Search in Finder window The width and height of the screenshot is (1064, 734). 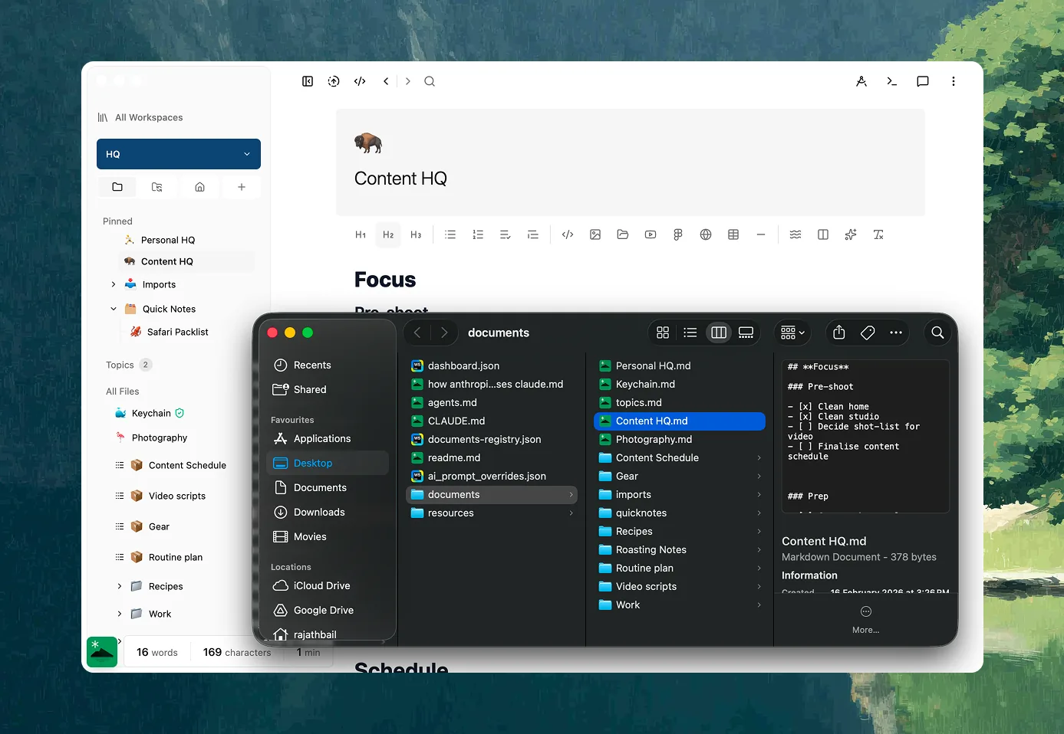point(937,333)
